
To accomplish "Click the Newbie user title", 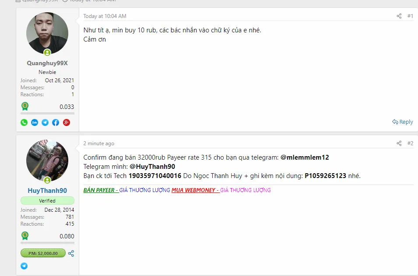I will tap(47, 72).
